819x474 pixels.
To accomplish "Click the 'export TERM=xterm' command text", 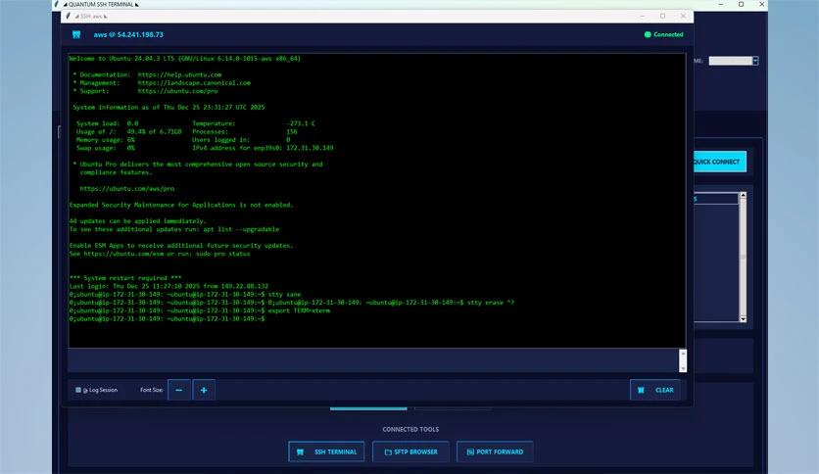I will tap(299, 310).
